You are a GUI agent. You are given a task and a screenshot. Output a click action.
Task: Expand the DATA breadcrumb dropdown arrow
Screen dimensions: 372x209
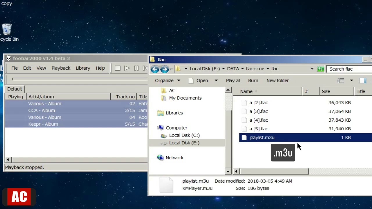[242, 69]
